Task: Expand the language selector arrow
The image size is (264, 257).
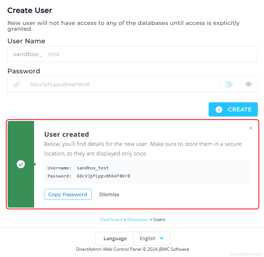Action: pyautogui.click(x=161, y=238)
